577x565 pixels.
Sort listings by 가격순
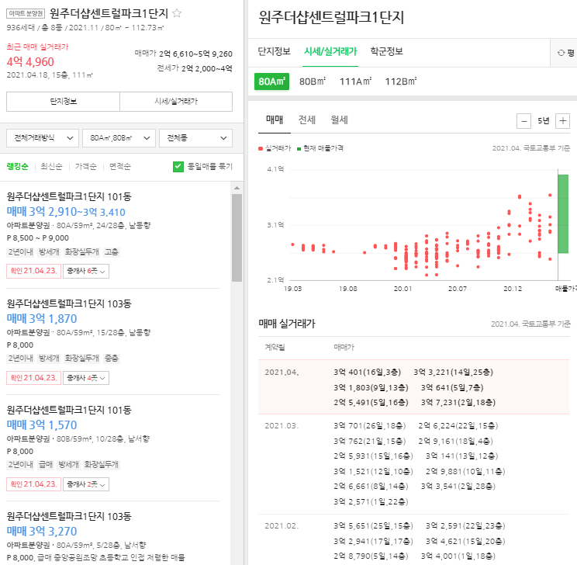86,167
